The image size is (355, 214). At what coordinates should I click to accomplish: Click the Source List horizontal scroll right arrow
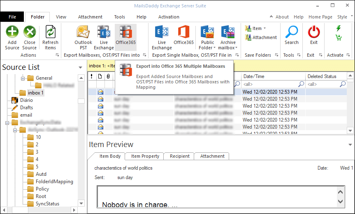coord(74,210)
